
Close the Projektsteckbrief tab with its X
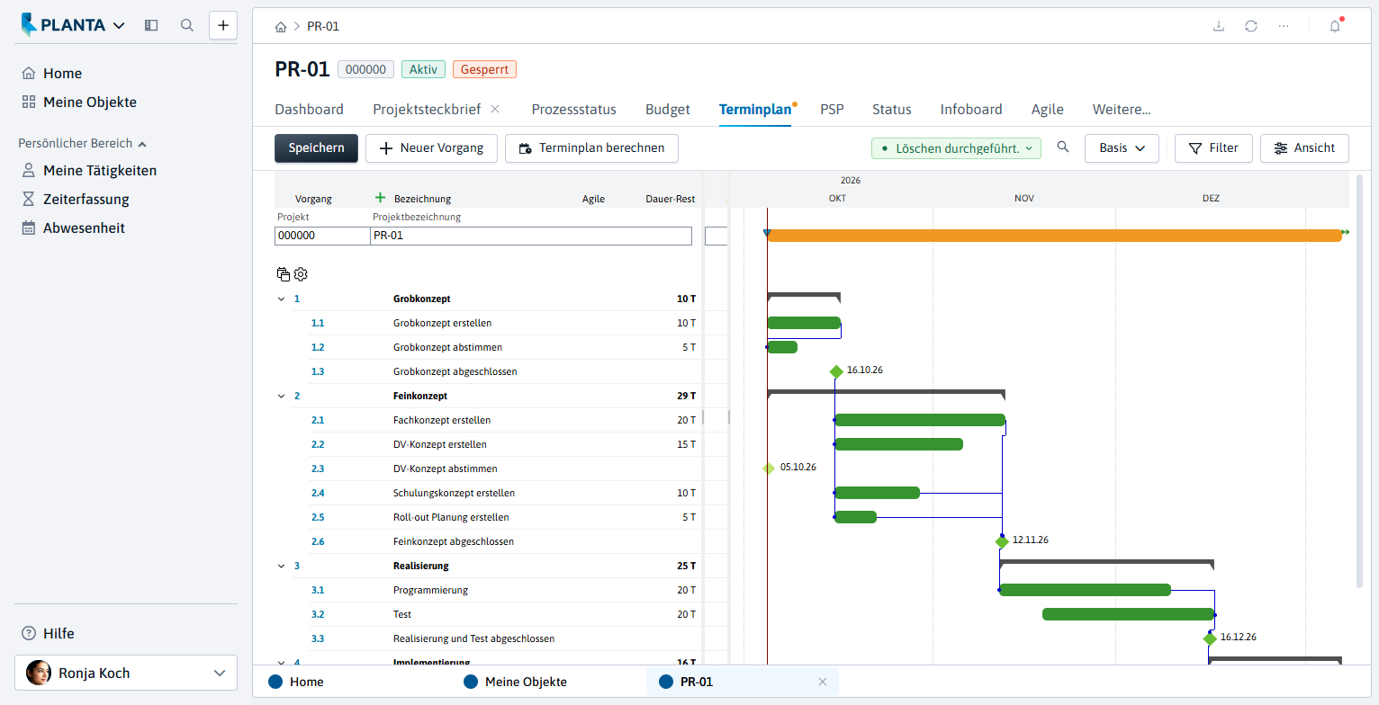495,109
